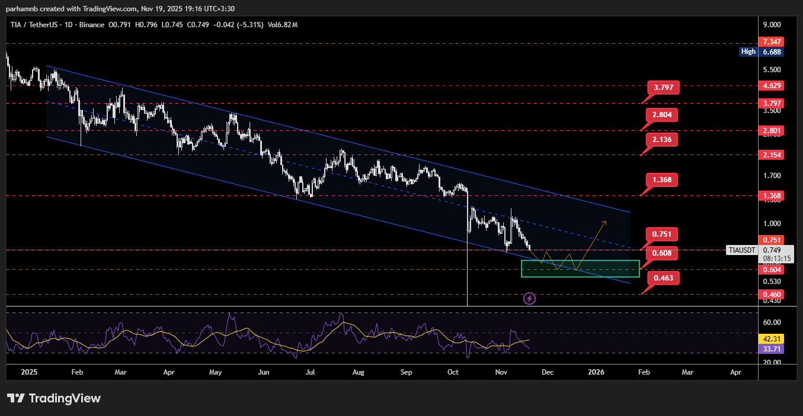The width and height of the screenshot is (803, 416).
Task: Select the green support zone rectangle
Action: 580,268
